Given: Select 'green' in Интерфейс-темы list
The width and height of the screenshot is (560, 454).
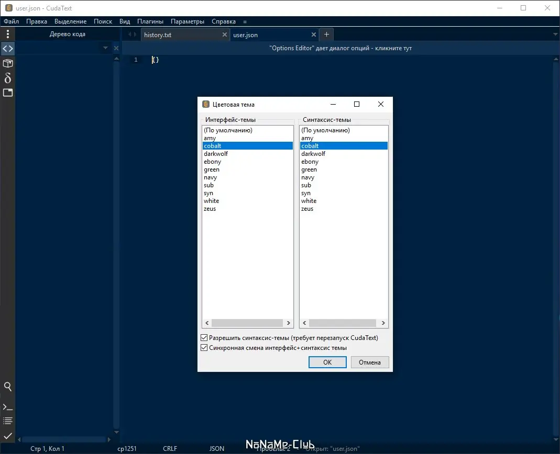Looking at the screenshot, I should (x=247, y=169).
